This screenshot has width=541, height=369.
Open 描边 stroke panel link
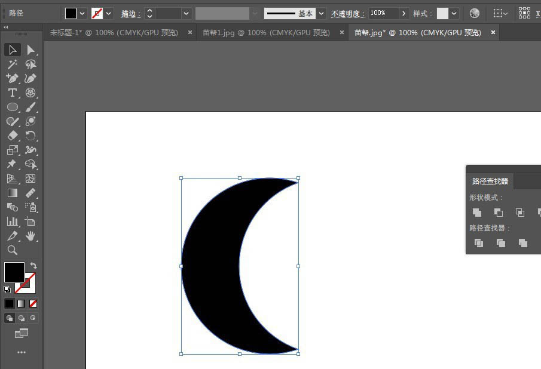pos(131,14)
